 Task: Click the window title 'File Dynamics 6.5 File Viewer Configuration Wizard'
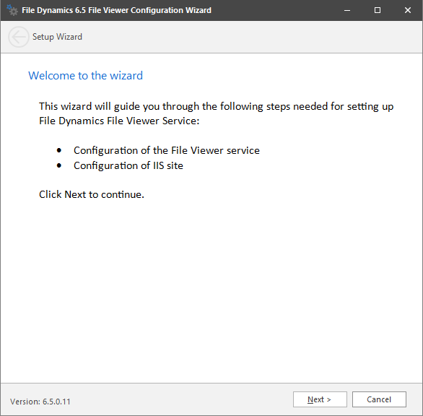tap(116, 10)
